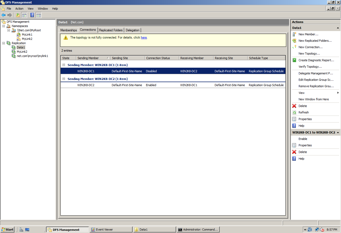Image resolution: width=341 pixels, height=233 pixels.
Task: Open the File menu
Action: coord(9,9)
